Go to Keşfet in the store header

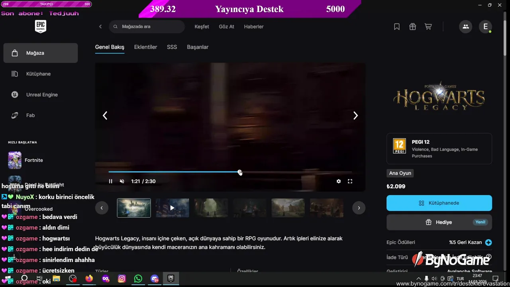(x=202, y=27)
